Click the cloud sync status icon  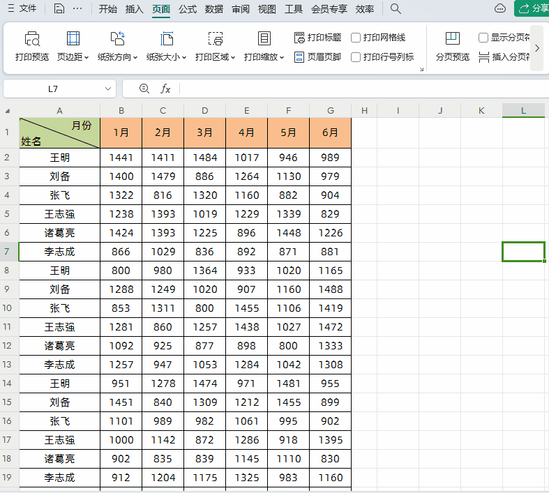[499, 8]
